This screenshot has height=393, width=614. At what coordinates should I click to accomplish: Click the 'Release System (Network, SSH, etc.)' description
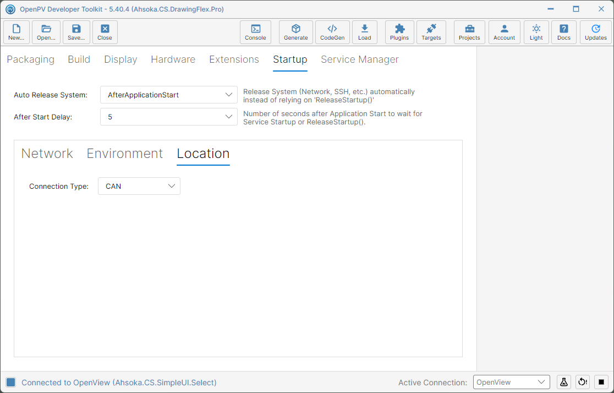click(329, 96)
